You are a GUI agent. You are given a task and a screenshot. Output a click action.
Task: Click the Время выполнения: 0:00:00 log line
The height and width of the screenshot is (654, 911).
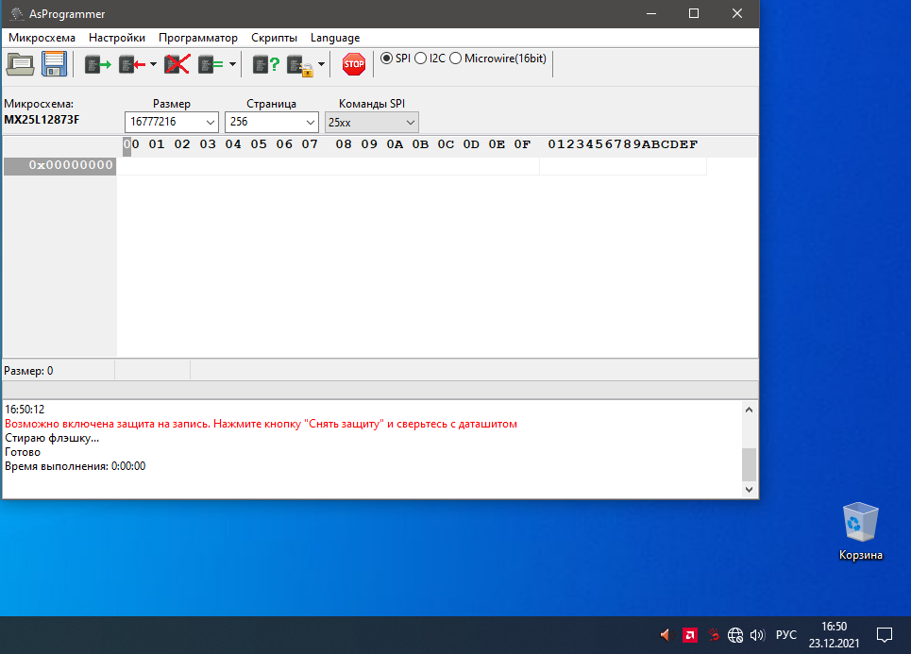point(75,466)
